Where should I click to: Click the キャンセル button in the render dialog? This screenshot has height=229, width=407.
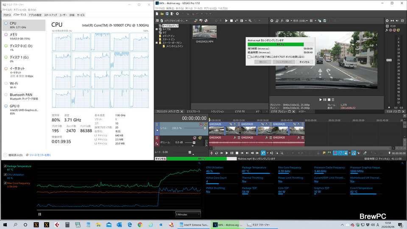pos(304,62)
